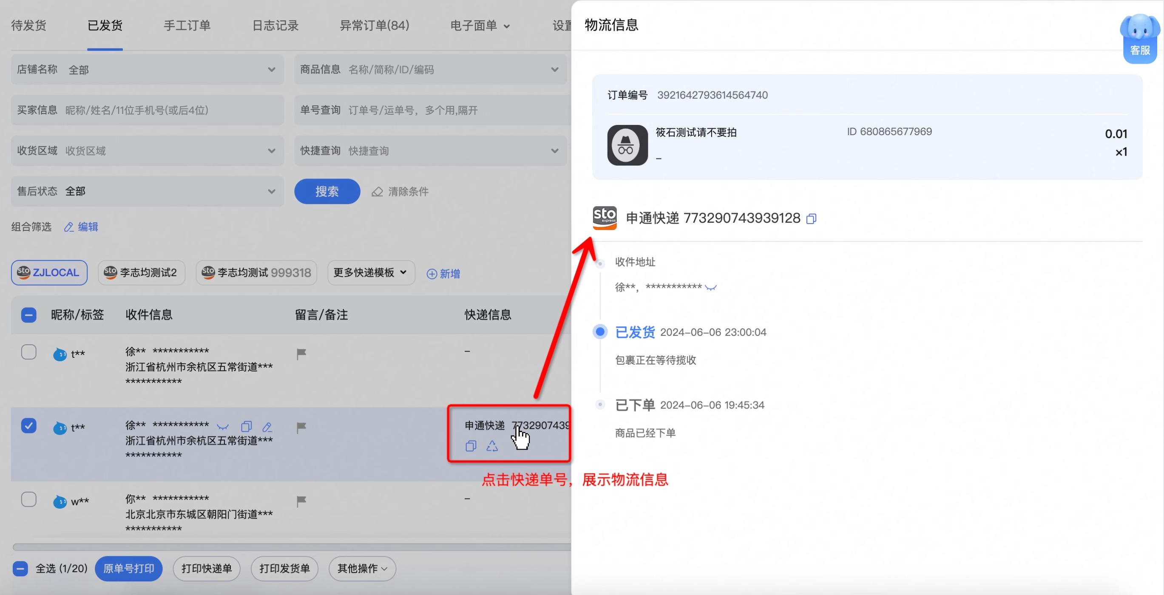Check the w** order row checkbox
The image size is (1164, 595).
click(29, 499)
